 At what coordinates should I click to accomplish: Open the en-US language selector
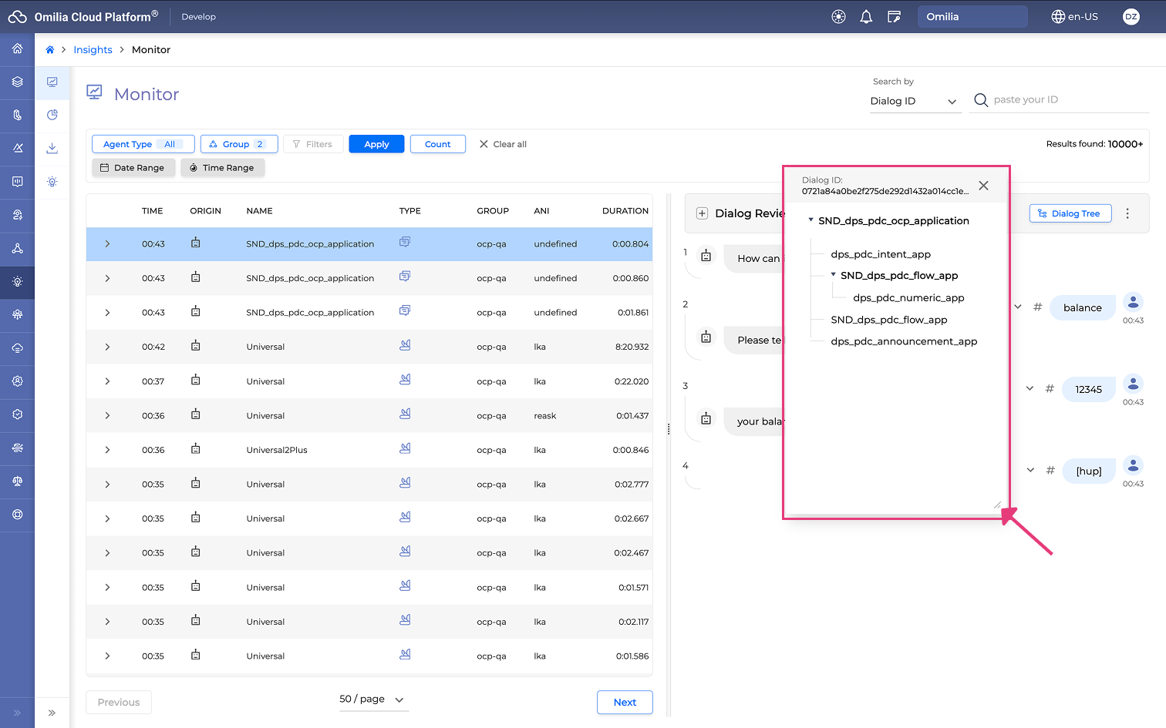coord(1074,17)
